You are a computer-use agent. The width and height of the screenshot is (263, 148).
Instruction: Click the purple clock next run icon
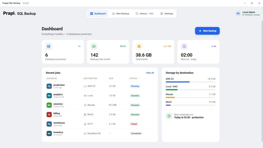pos(184,46)
